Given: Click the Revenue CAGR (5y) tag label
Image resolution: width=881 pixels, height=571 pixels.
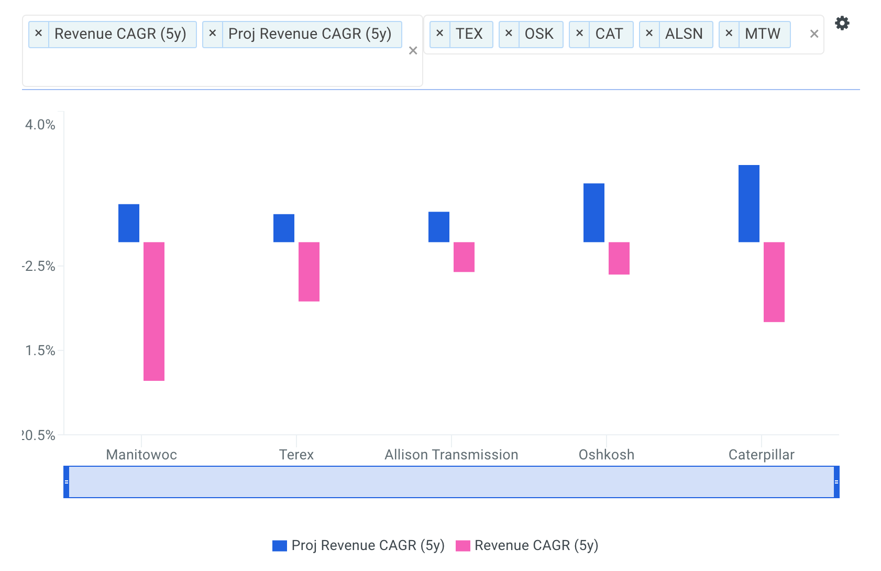Looking at the screenshot, I should point(120,34).
